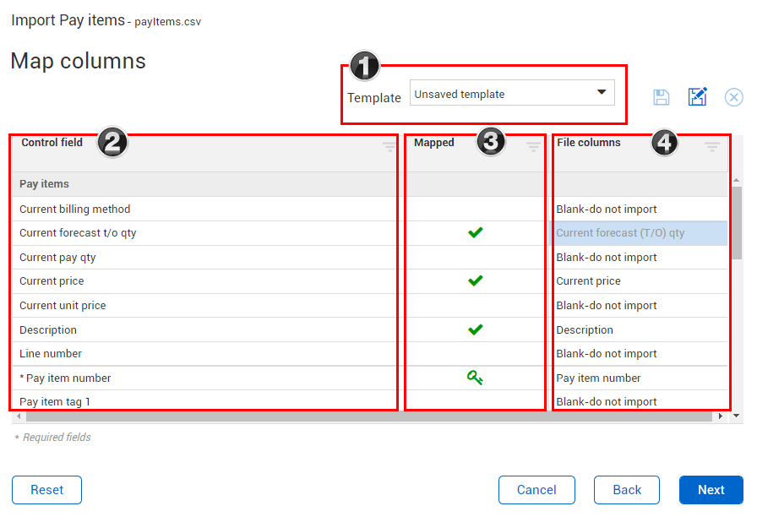
Task: Open the Template dropdown
Action: [512, 93]
